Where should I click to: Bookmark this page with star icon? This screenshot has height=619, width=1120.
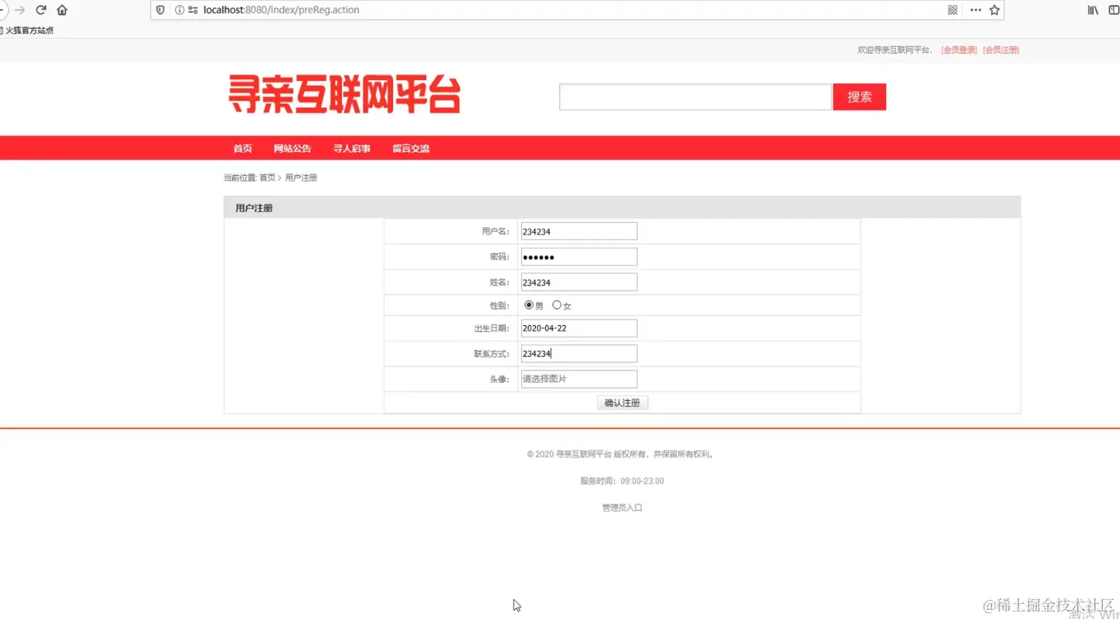click(994, 10)
